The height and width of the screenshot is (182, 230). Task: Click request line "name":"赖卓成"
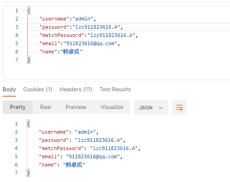(x=61, y=52)
